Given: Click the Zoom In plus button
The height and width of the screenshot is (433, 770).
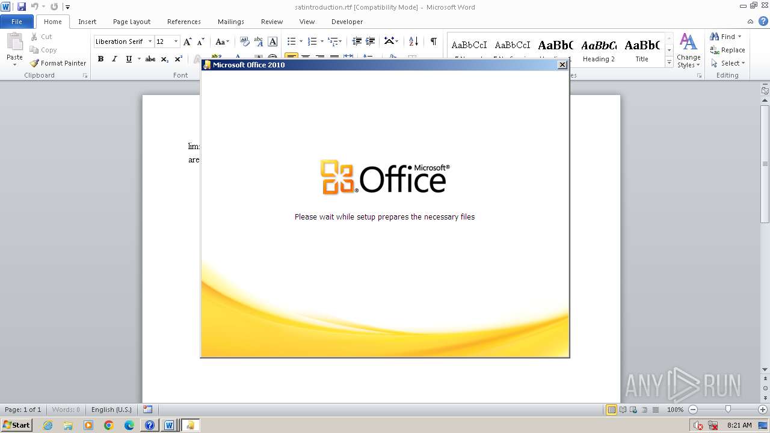Looking at the screenshot, I should (762, 410).
